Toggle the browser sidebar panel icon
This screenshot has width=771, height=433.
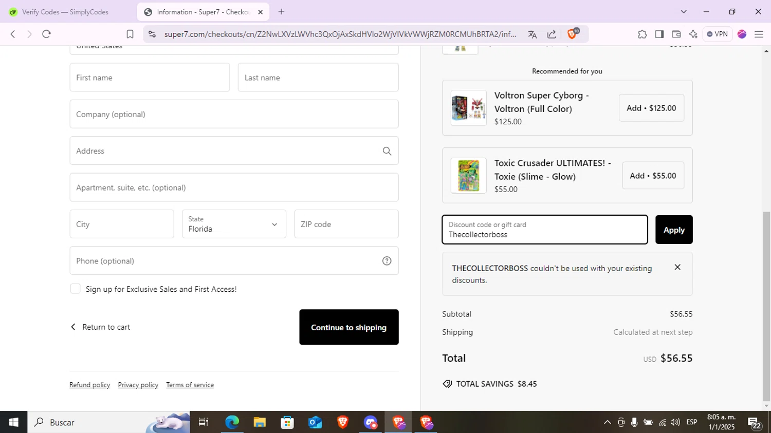pos(659,34)
